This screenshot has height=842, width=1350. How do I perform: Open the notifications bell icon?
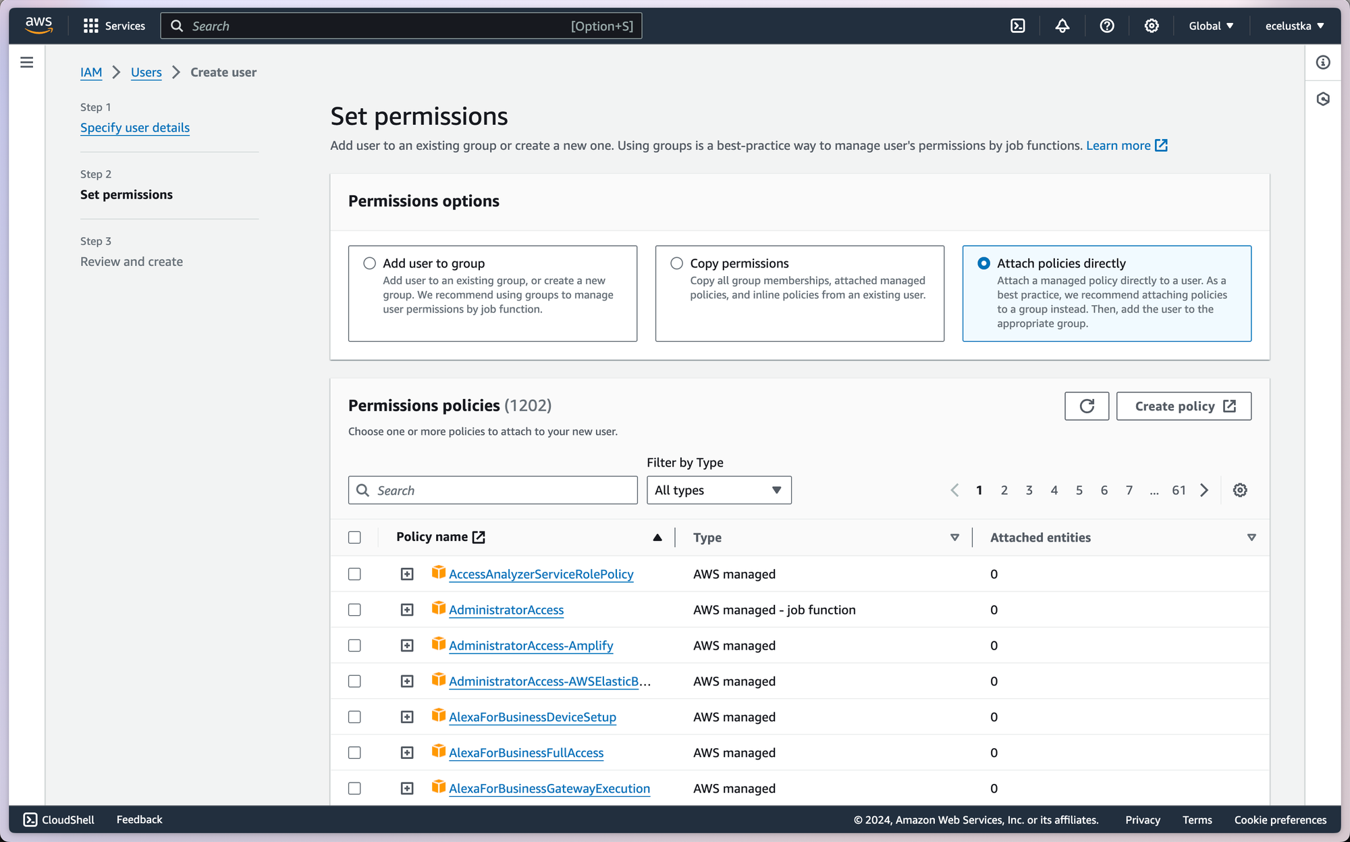(x=1062, y=26)
